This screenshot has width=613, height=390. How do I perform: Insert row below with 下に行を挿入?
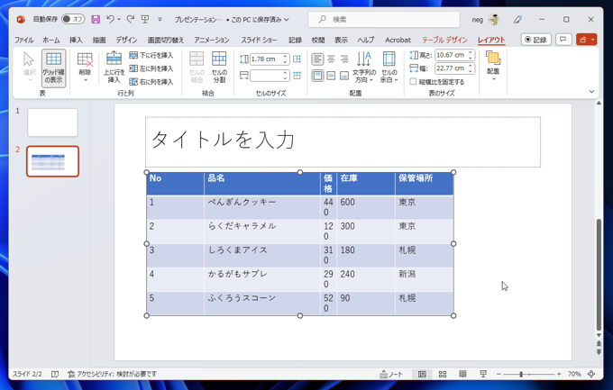click(x=151, y=56)
